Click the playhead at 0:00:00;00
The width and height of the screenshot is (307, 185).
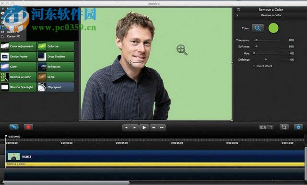click(x=6, y=136)
